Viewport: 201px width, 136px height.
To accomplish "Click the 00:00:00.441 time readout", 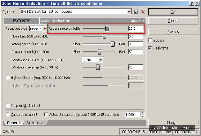I will pos(186,132).
